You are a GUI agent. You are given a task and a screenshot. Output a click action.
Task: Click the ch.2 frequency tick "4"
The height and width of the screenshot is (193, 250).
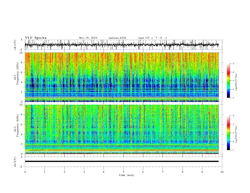(x=22, y=134)
